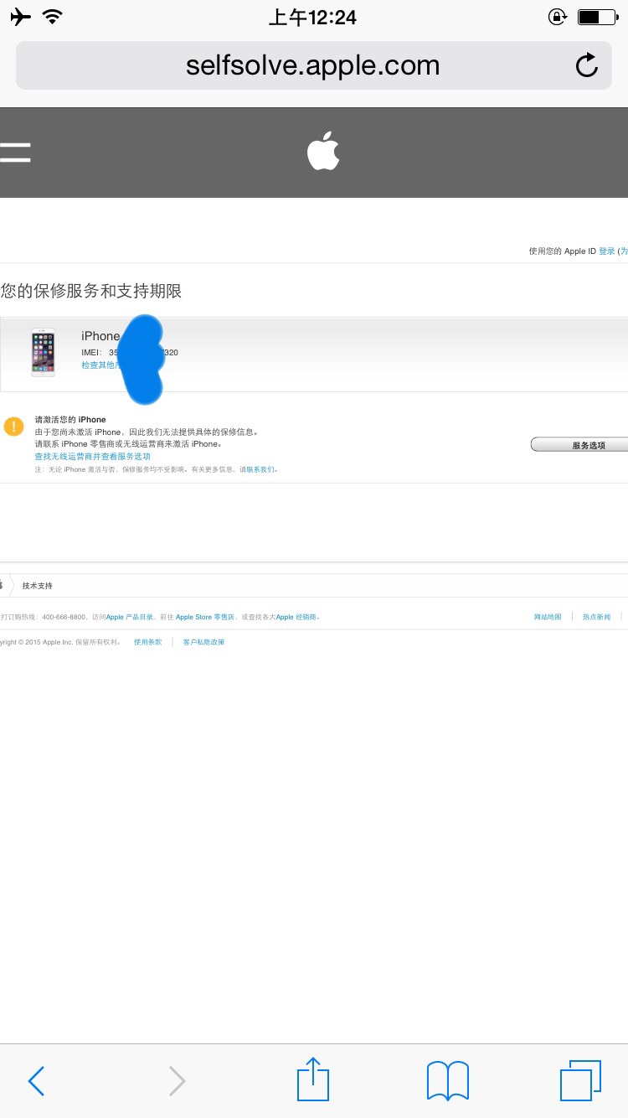Click the 登录 Apple ID link

point(607,251)
